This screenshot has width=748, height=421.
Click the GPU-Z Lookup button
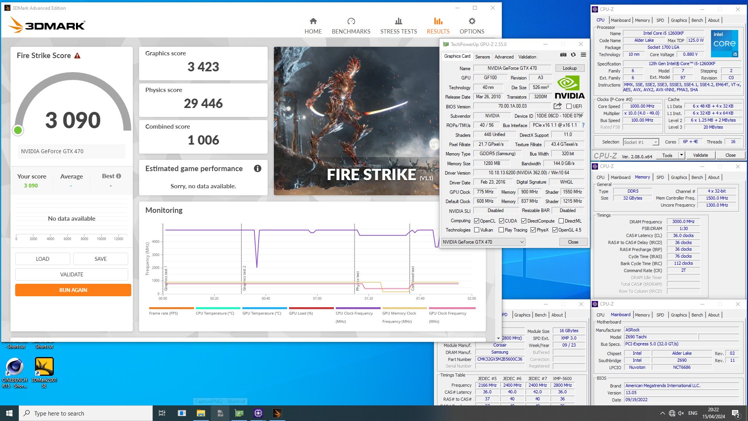point(570,68)
